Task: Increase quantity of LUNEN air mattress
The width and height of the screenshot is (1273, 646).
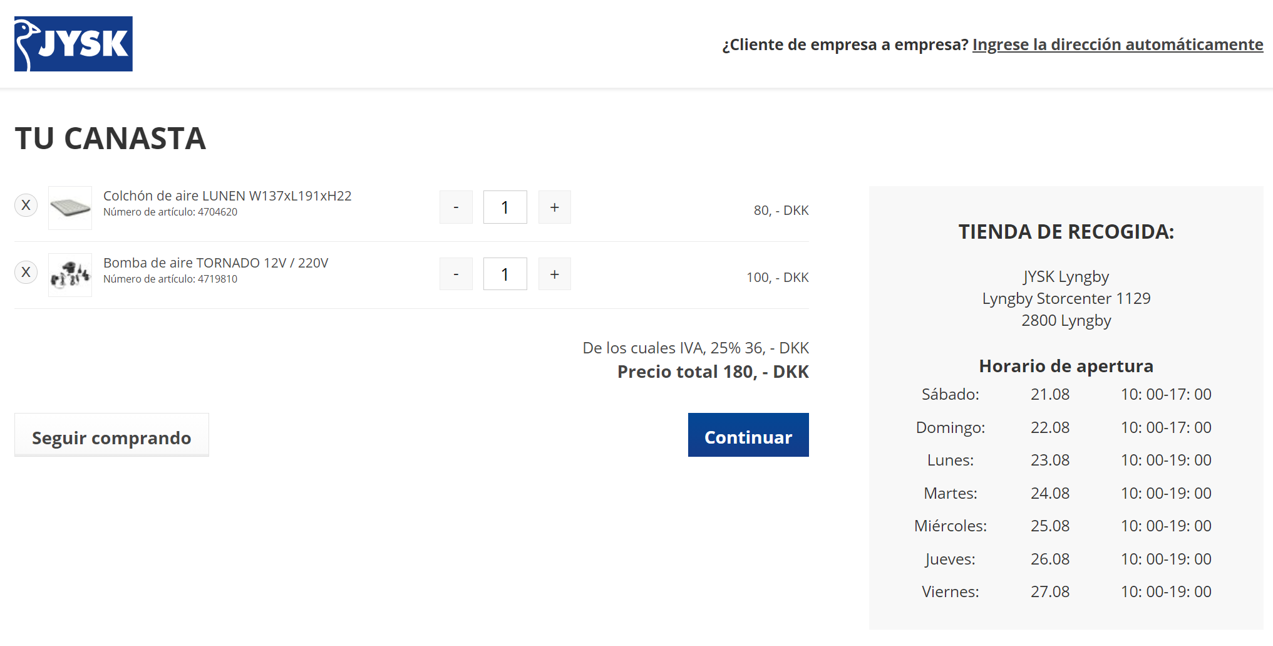Action: pyautogui.click(x=554, y=207)
